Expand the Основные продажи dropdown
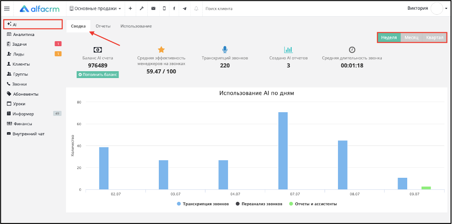The image size is (452, 224). 96,9
